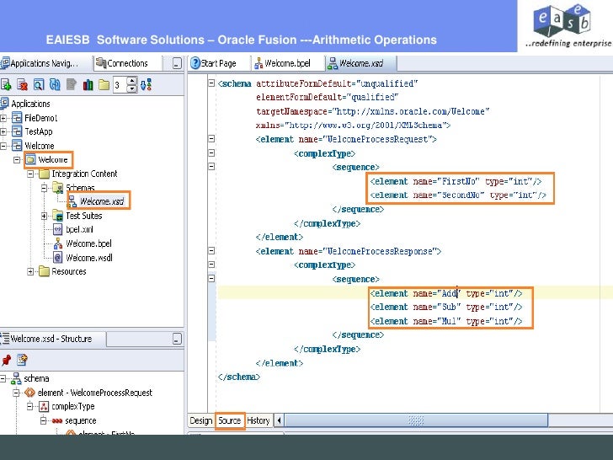Click the red pushpin freeze icon in Structure

coord(6,360)
